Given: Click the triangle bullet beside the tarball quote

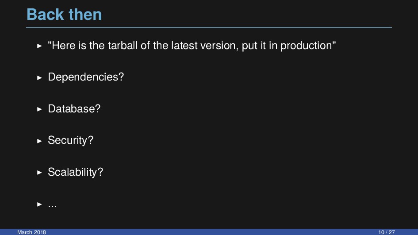Looking at the screenshot, I should (39, 46).
